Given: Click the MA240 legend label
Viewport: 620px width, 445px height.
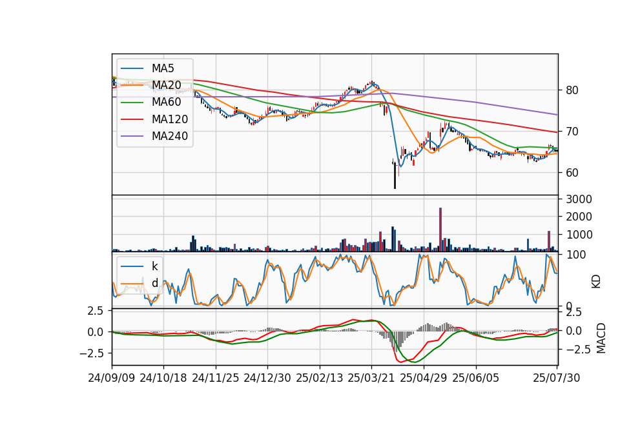Looking at the screenshot, I should (x=170, y=136).
